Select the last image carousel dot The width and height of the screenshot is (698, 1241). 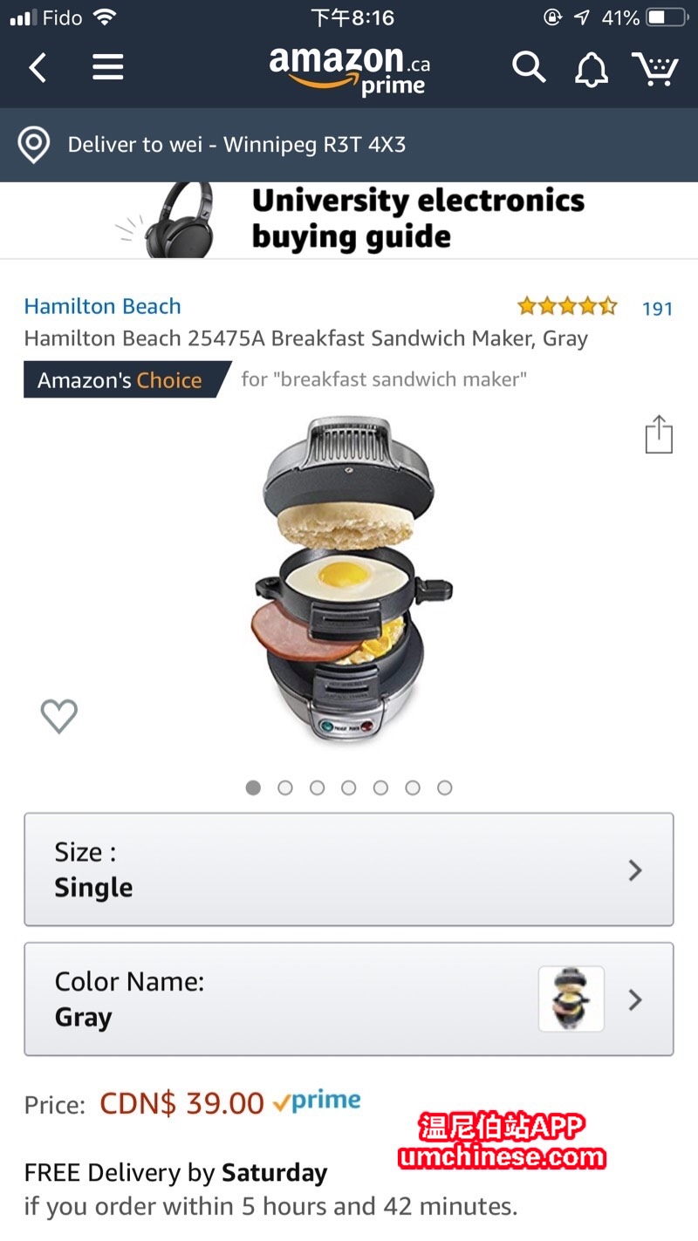pos(445,788)
